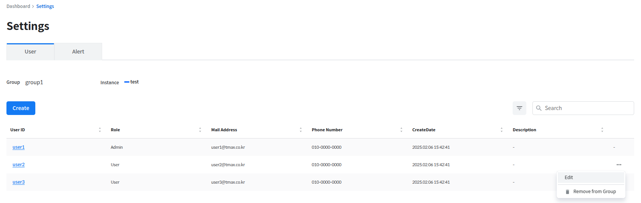Sort by Phone Number column arrows
This screenshot has height=203, width=641.
(x=401, y=130)
